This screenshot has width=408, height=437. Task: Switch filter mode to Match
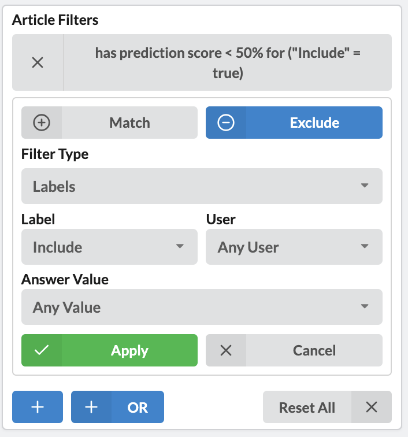click(x=129, y=123)
